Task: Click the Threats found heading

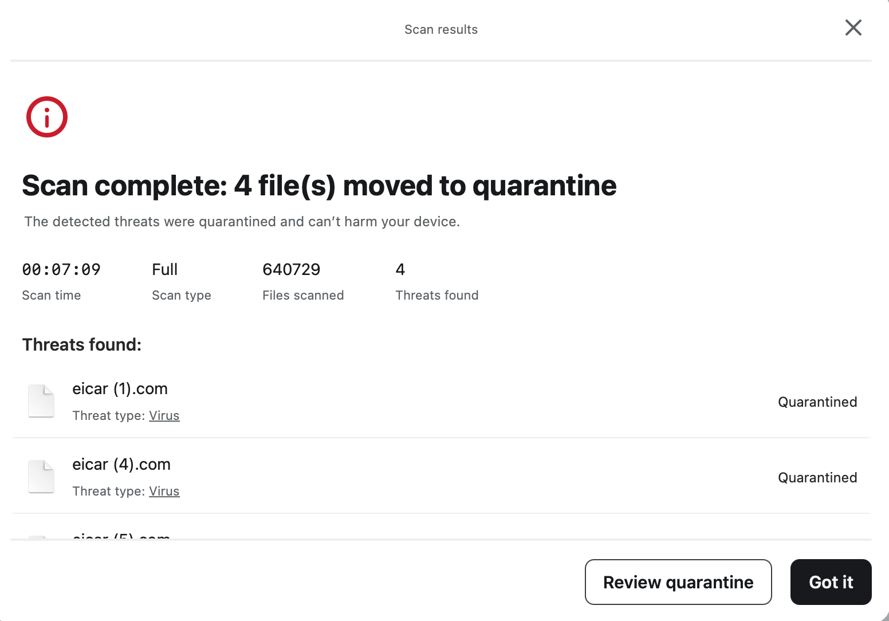Action: coord(81,344)
